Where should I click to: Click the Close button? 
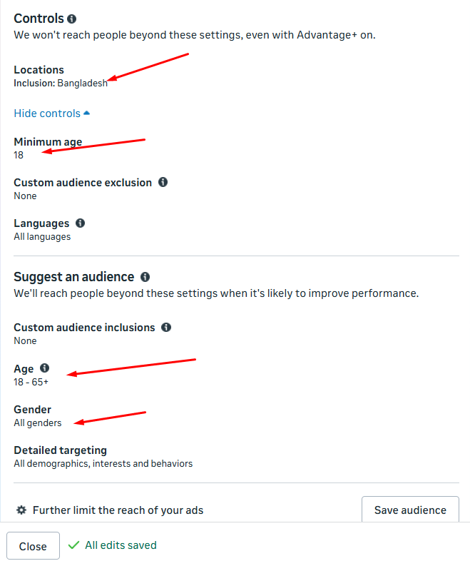point(33,546)
